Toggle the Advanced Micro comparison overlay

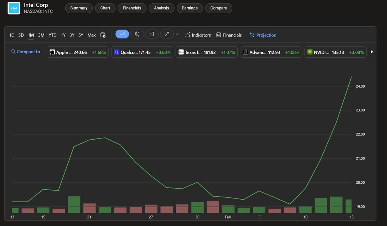[x=271, y=52]
